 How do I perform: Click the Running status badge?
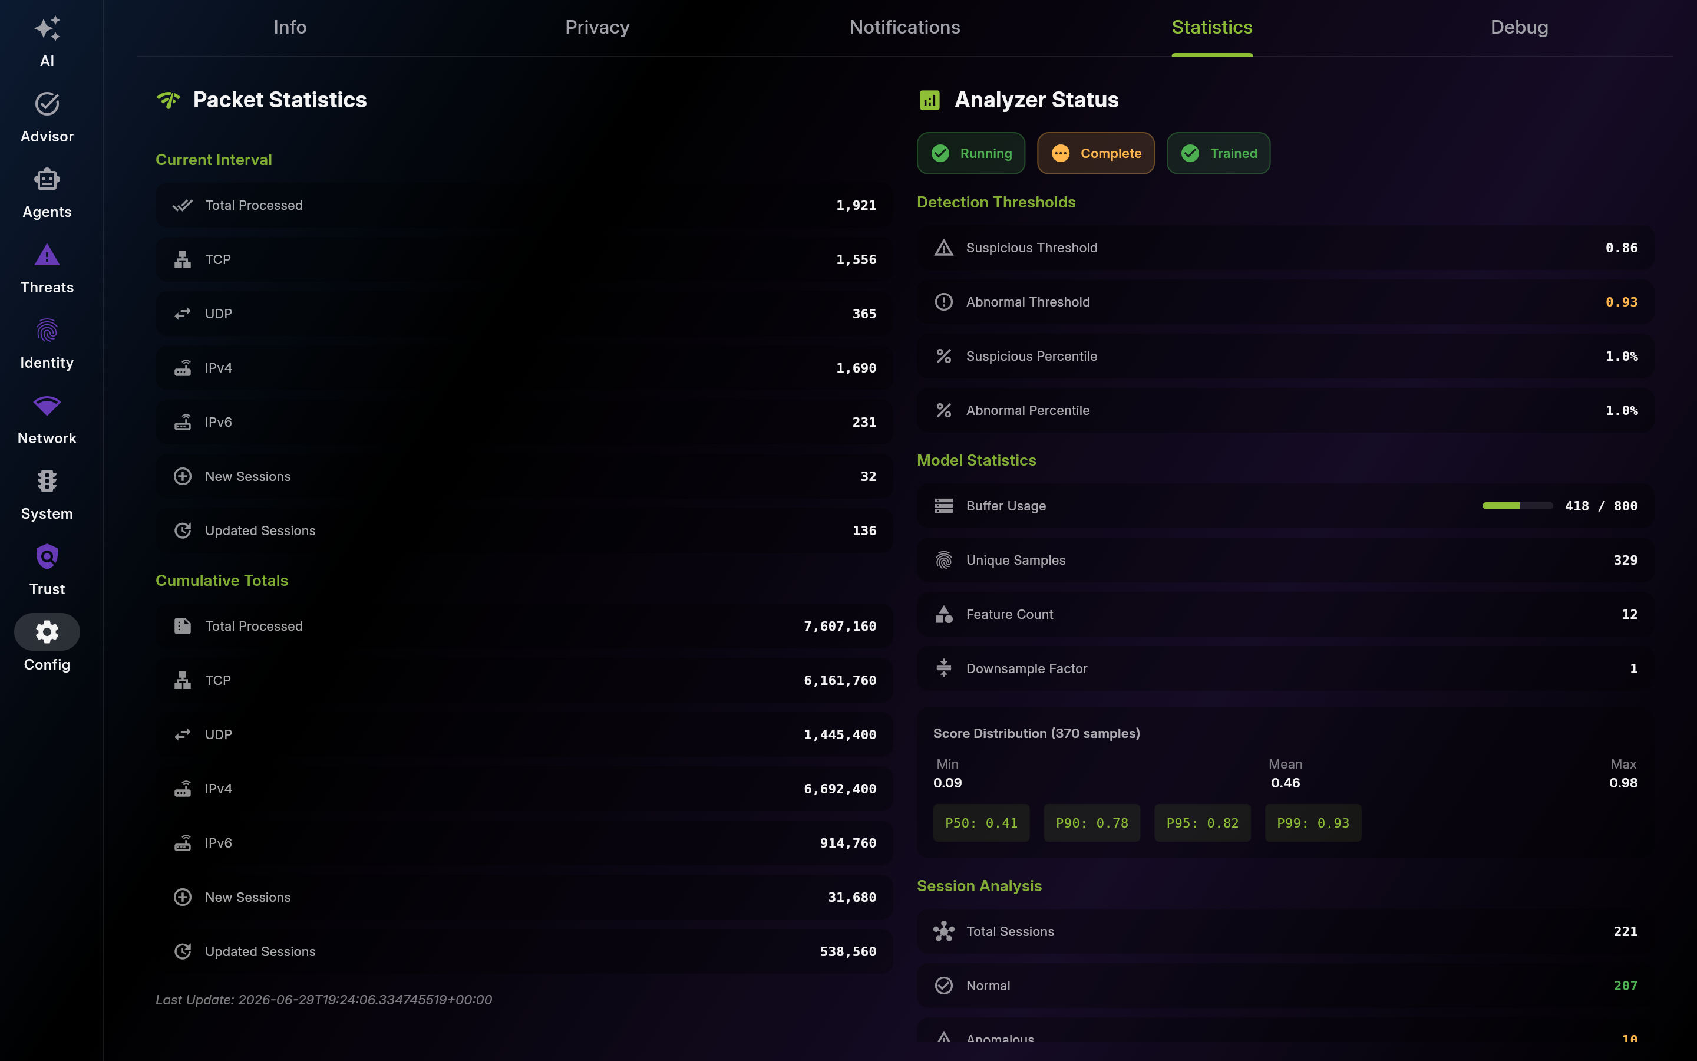970,153
